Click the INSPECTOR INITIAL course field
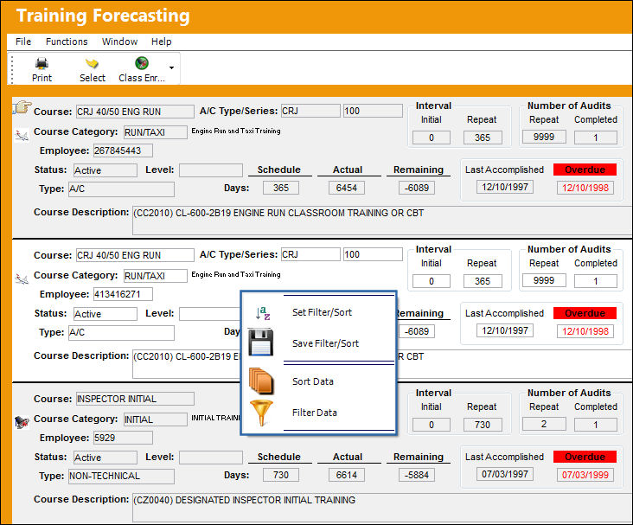Image resolution: width=633 pixels, height=525 pixels. (135, 399)
